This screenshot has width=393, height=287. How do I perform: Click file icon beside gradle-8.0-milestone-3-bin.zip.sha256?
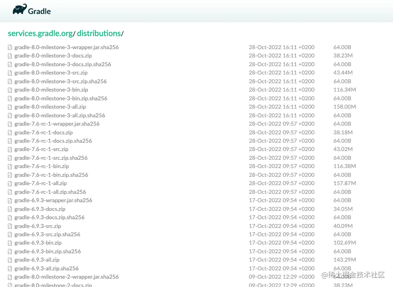point(10,99)
